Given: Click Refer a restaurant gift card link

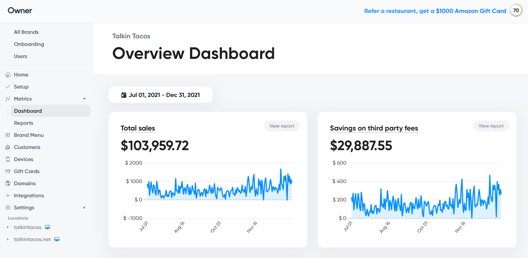Looking at the screenshot, I should click(x=435, y=11).
